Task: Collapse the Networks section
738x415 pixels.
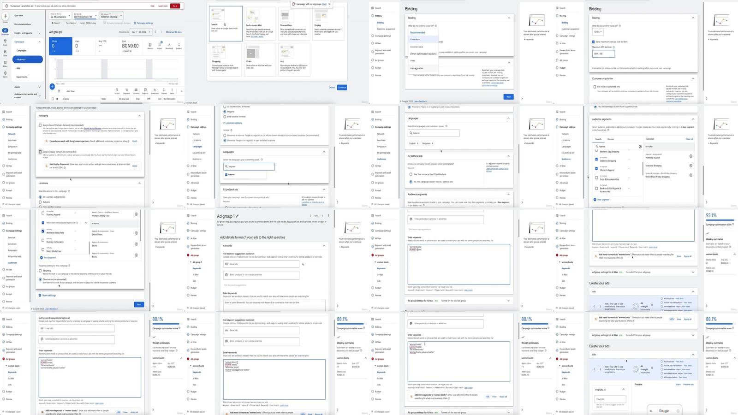Action: pos(139,116)
